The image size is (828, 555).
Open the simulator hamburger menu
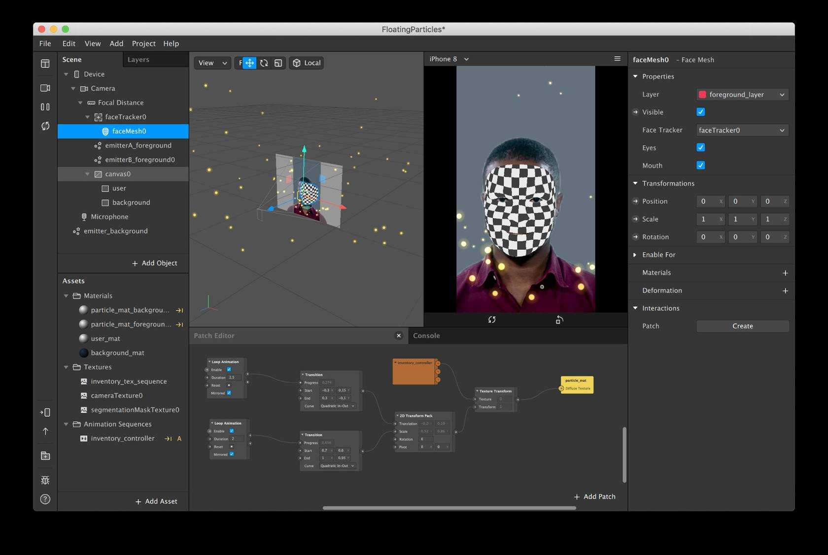click(617, 59)
